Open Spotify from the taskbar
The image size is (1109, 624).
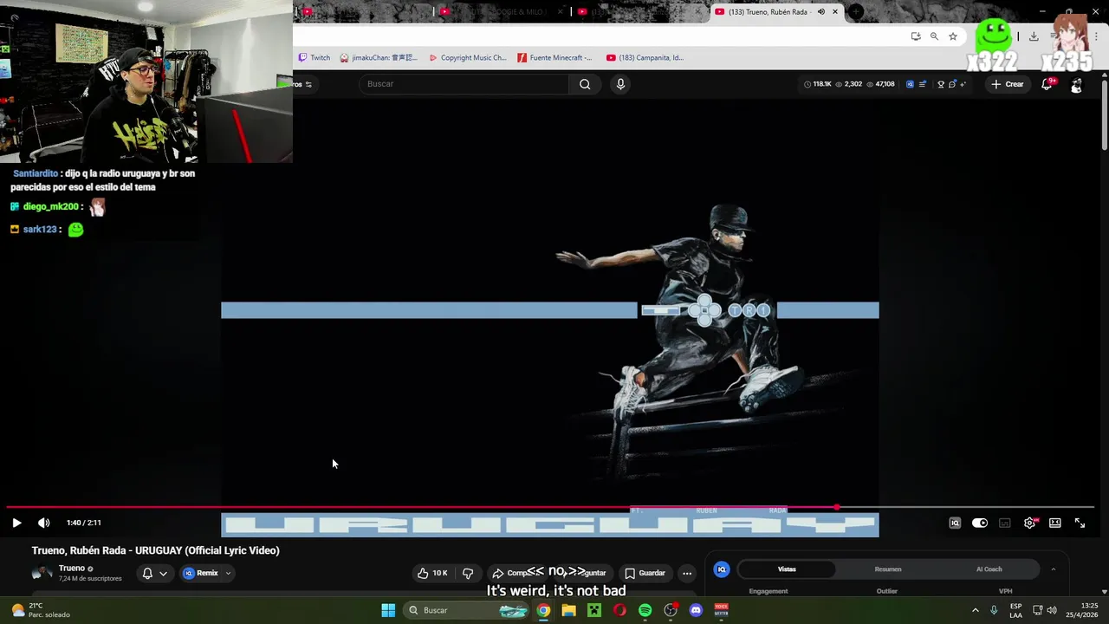645,610
